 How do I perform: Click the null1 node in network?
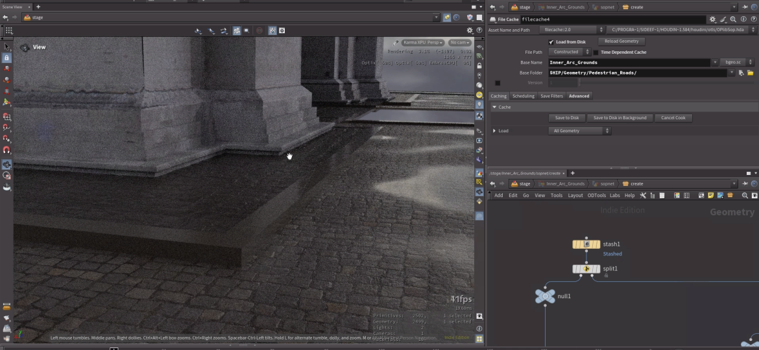click(x=545, y=296)
